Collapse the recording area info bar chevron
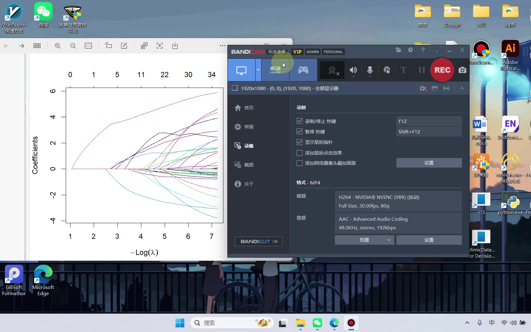This screenshot has height=332, width=531. (x=462, y=89)
